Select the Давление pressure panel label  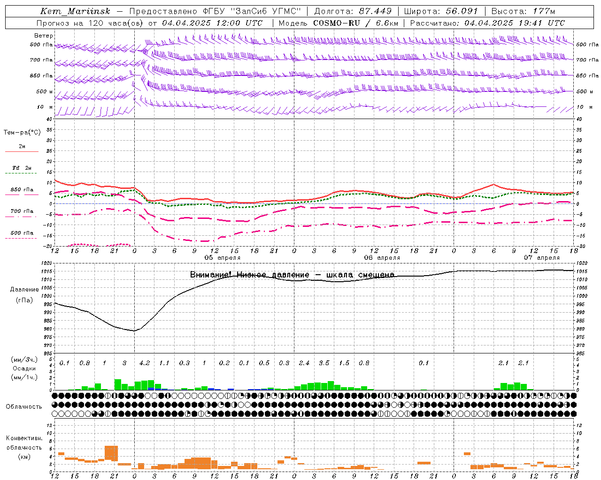24,290
